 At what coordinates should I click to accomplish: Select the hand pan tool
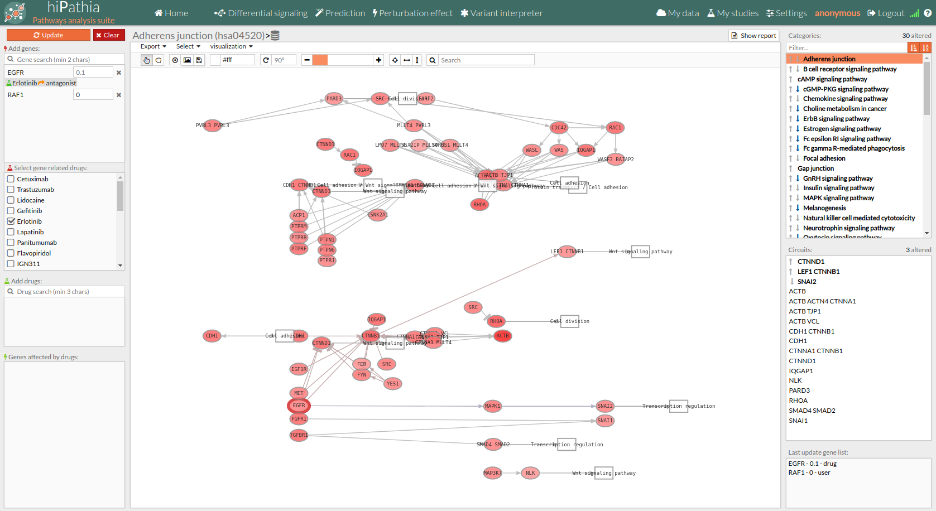click(x=146, y=60)
